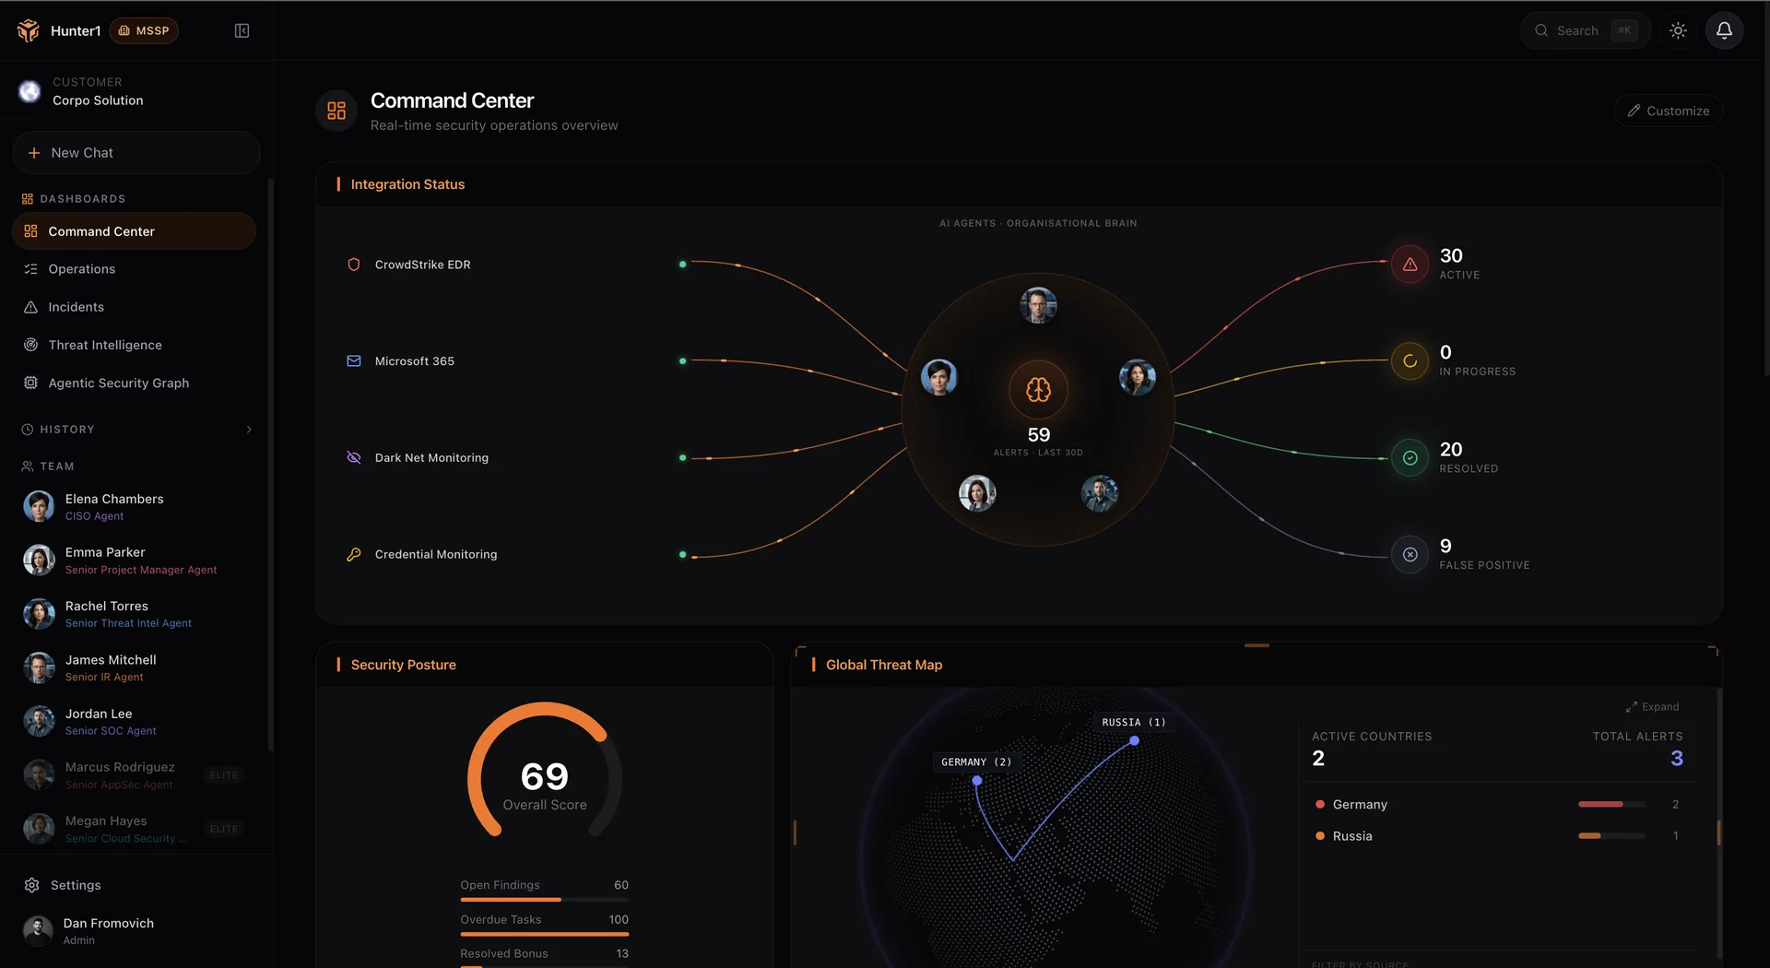
Task: Click the Microsoft 365 envelope icon
Action: tap(353, 360)
